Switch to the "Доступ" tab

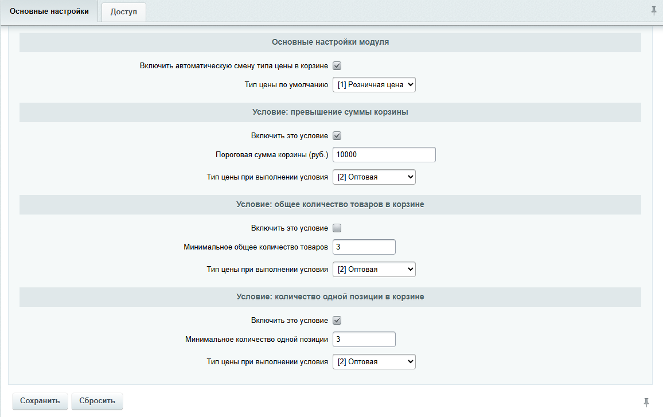(x=123, y=11)
